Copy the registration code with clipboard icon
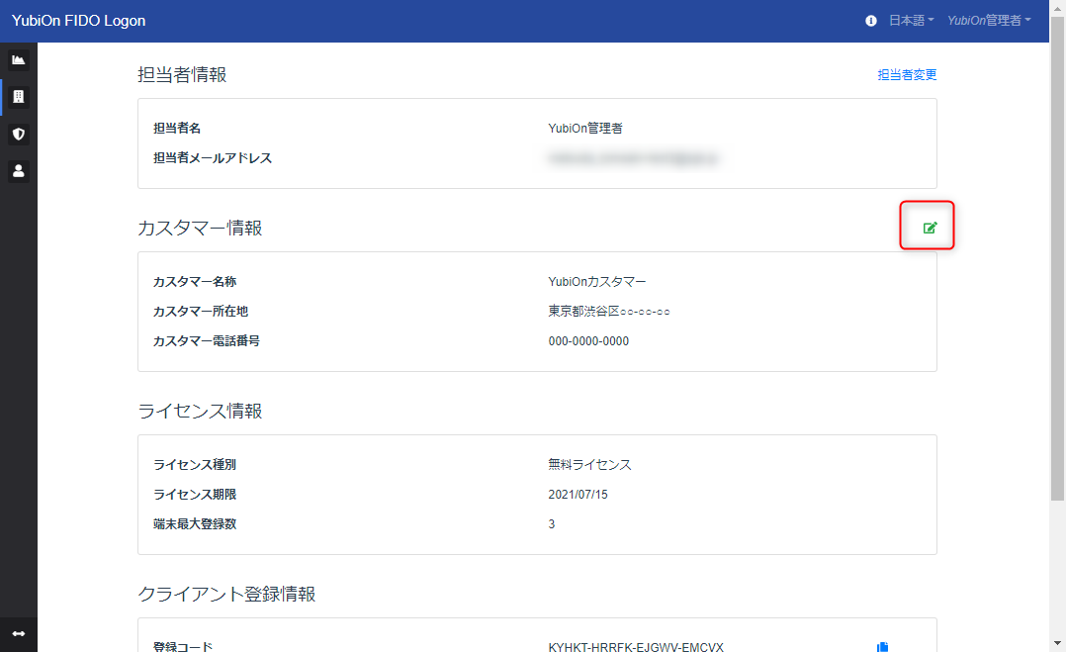This screenshot has height=652, width=1066. tap(882, 647)
